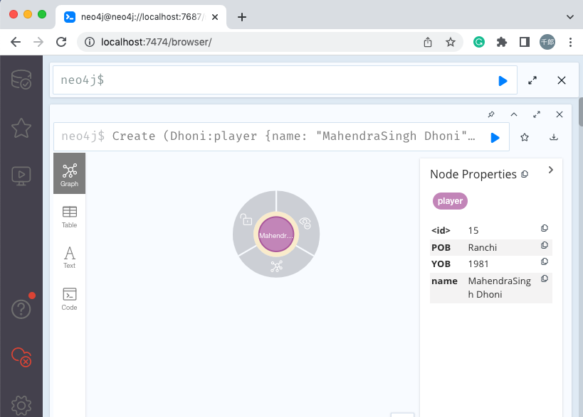The width and height of the screenshot is (583, 417).
Task: Close the result frame
Action: (560, 114)
